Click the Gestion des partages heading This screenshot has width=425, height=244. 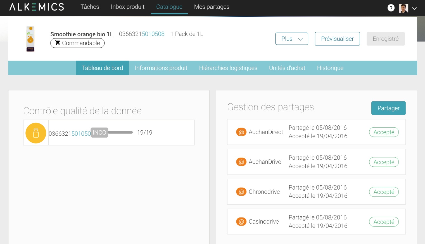click(270, 107)
